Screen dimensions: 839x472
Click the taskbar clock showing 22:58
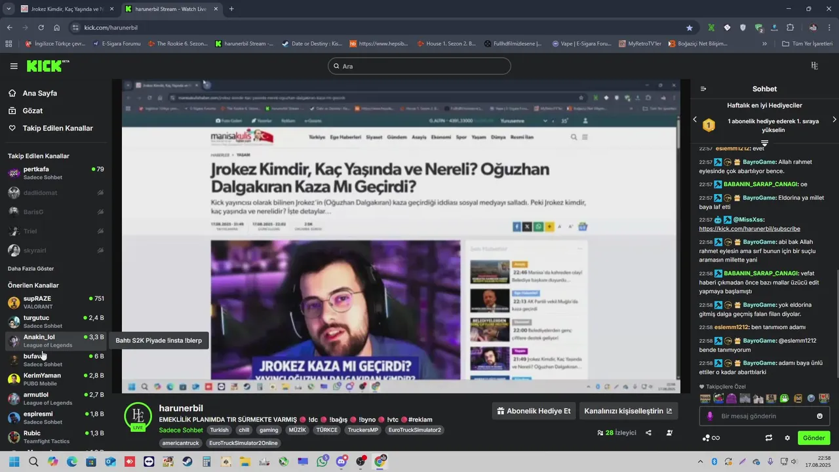tap(818, 462)
